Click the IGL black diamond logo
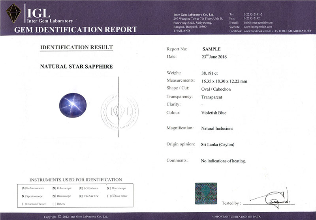The width and height of the screenshot is (316, 220). pos(13,13)
